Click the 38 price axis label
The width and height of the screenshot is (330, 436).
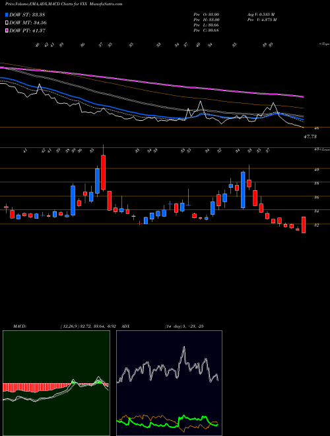(x=317, y=184)
